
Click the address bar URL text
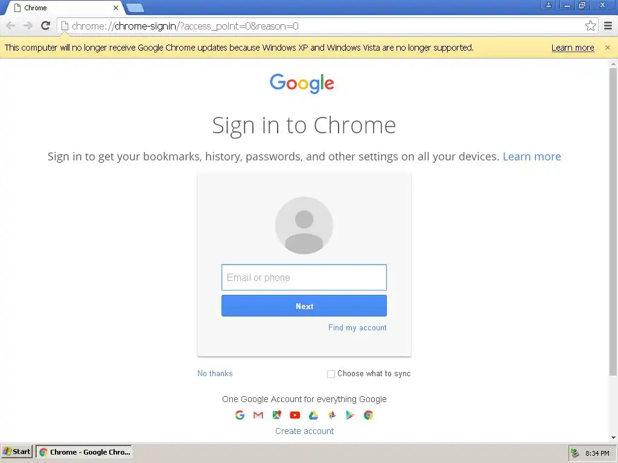185,26
